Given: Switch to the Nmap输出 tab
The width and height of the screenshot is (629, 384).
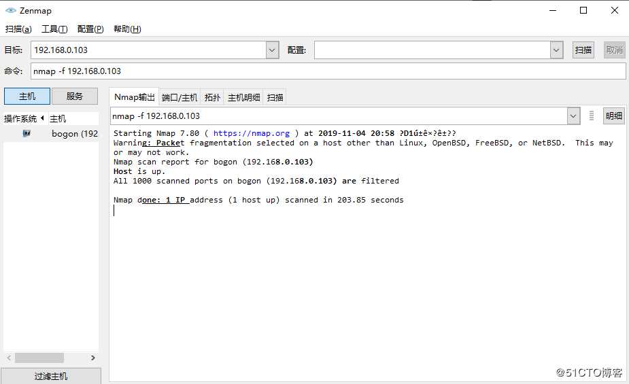Looking at the screenshot, I should click(x=135, y=97).
